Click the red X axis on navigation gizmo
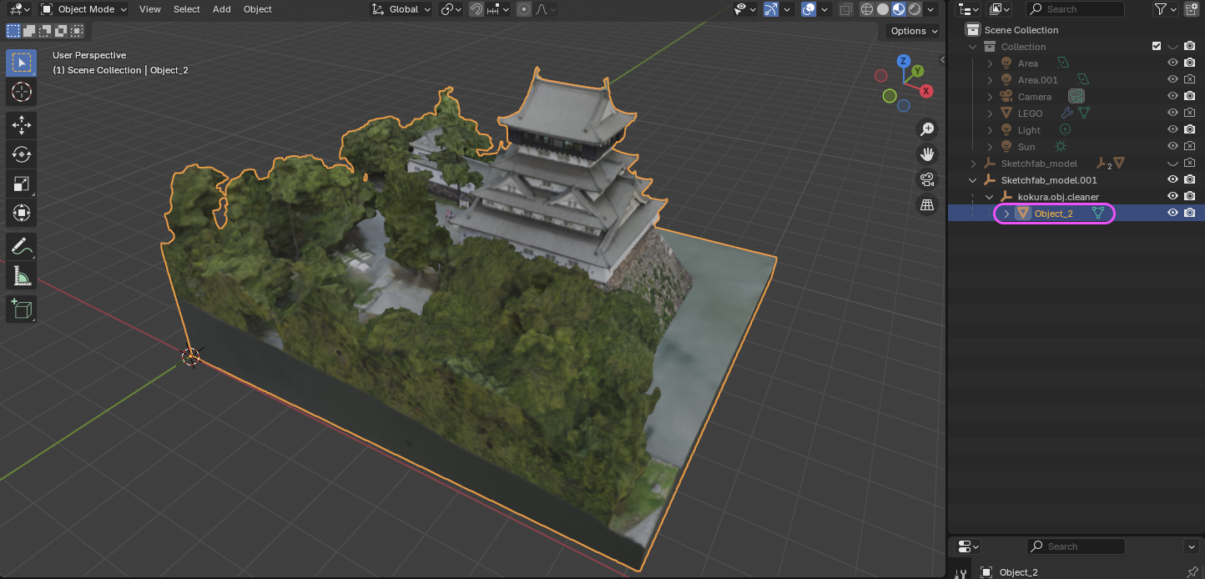This screenshot has height=579, width=1205. point(925,90)
